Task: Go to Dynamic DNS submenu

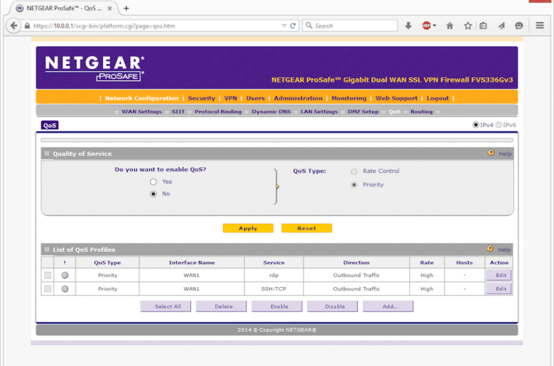Action: [271, 111]
